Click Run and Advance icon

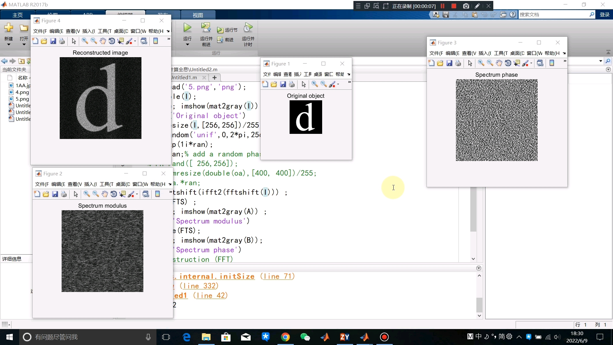coord(206,27)
